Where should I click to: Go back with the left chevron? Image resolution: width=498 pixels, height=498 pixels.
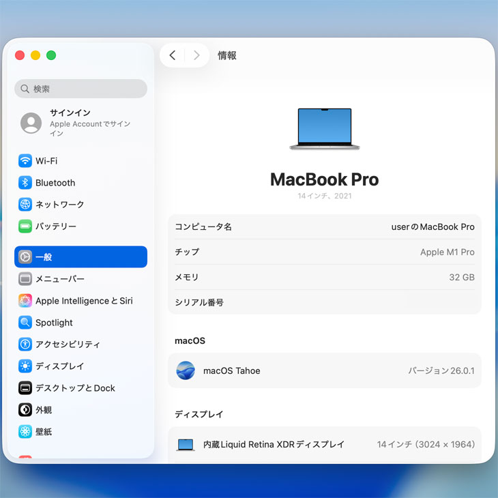[173, 55]
